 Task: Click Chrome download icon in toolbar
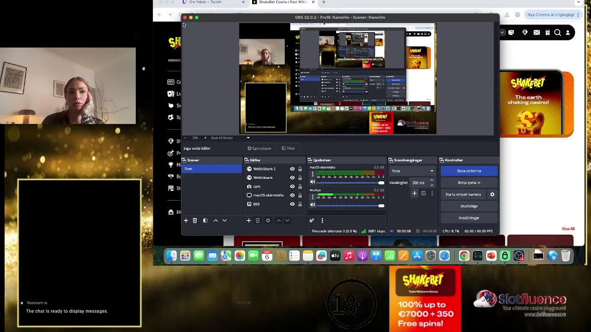507,15
